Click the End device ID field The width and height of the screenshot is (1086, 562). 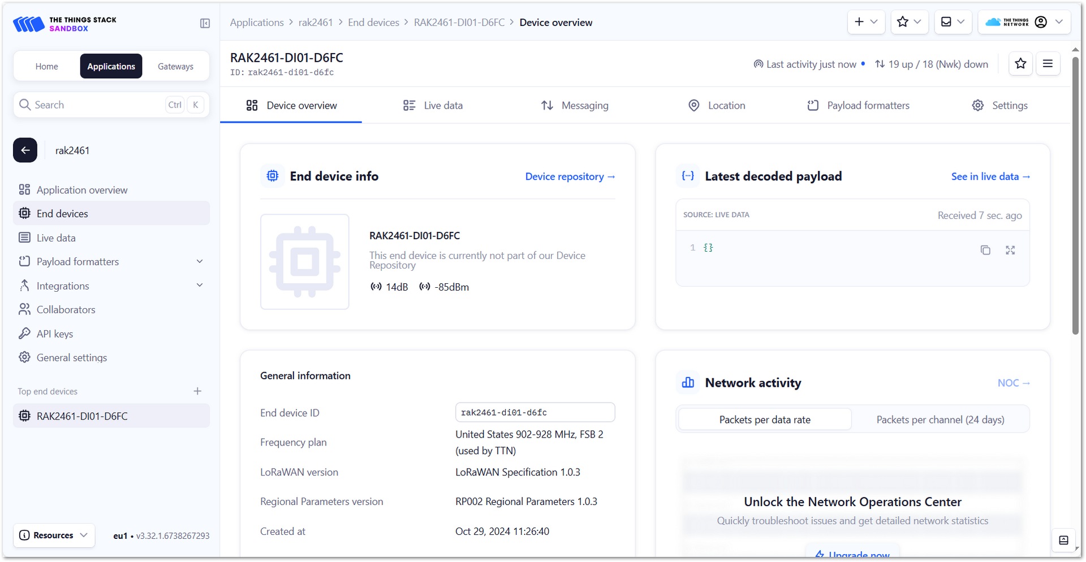(535, 412)
